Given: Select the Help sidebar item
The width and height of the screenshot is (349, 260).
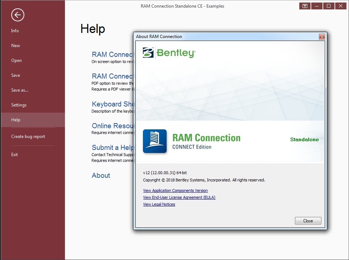Looking at the screenshot, I should tap(33, 120).
